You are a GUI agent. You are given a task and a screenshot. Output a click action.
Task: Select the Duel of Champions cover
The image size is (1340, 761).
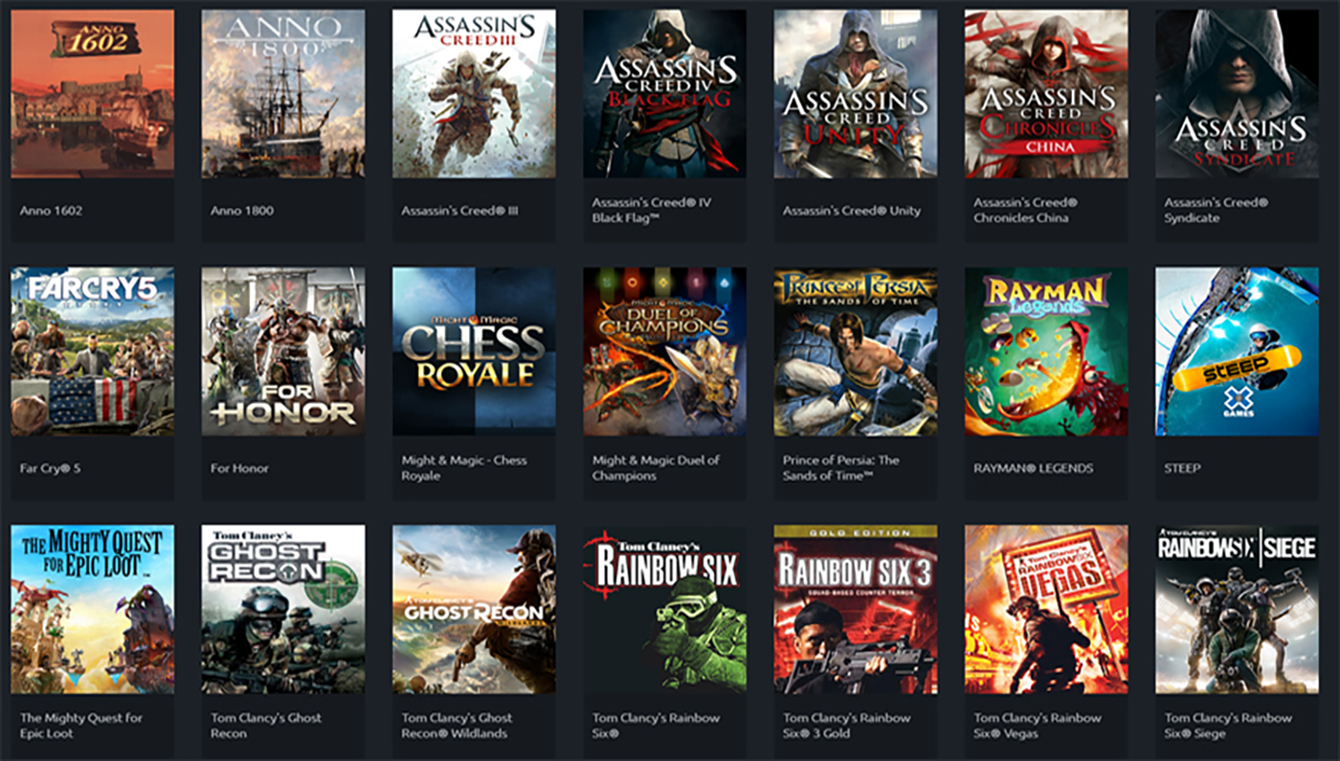pos(664,351)
